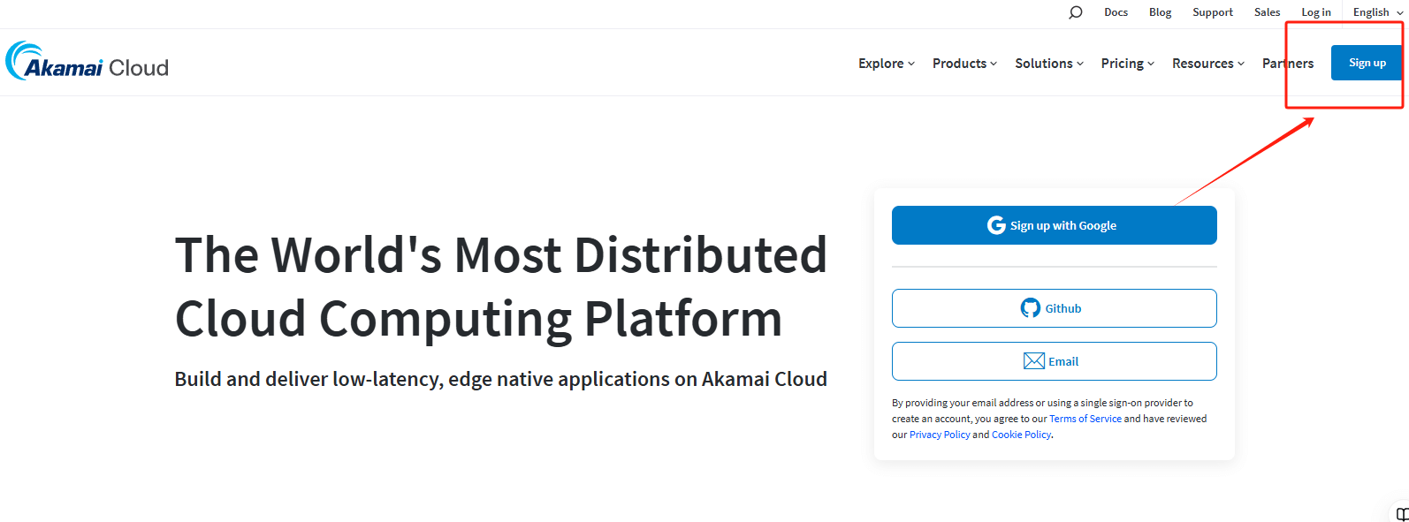Open the Blog link
This screenshot has height=522, width=1409.
[1160, 12]
